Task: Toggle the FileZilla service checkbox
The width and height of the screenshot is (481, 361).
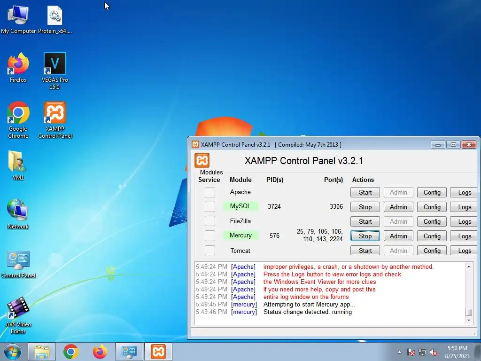Action: click(x=210, y=221)
